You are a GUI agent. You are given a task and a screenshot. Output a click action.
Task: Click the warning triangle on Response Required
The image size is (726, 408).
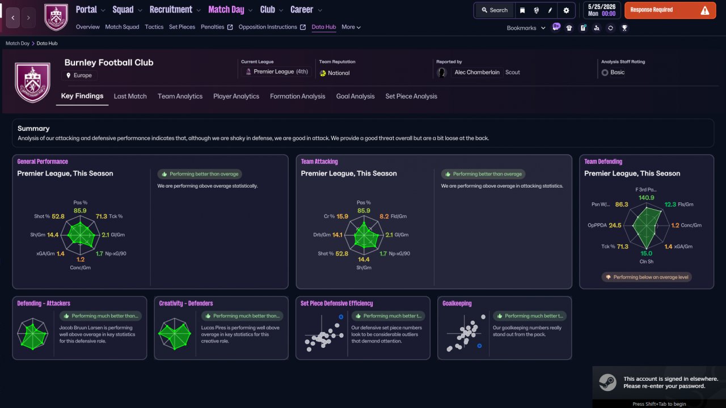click(705, 10)
